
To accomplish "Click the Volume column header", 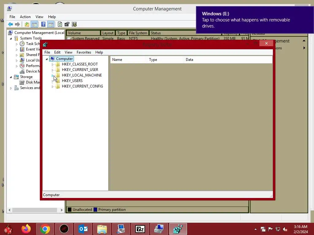I will coord(83,33).
